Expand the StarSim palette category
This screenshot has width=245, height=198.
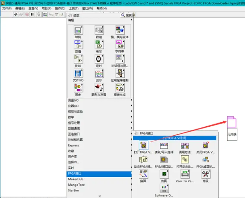[x=100, y=190]
